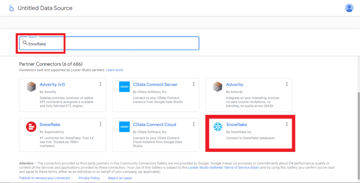Open more options for Adverity (v1)
360x183 pixels.
[100, 84]
